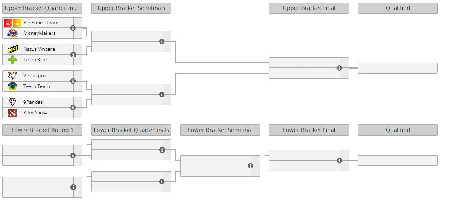This screenshot has width=454, height=202.
Task: Show match info for 9Pandas vs Klim Sani4
Action: coord(73,107)
